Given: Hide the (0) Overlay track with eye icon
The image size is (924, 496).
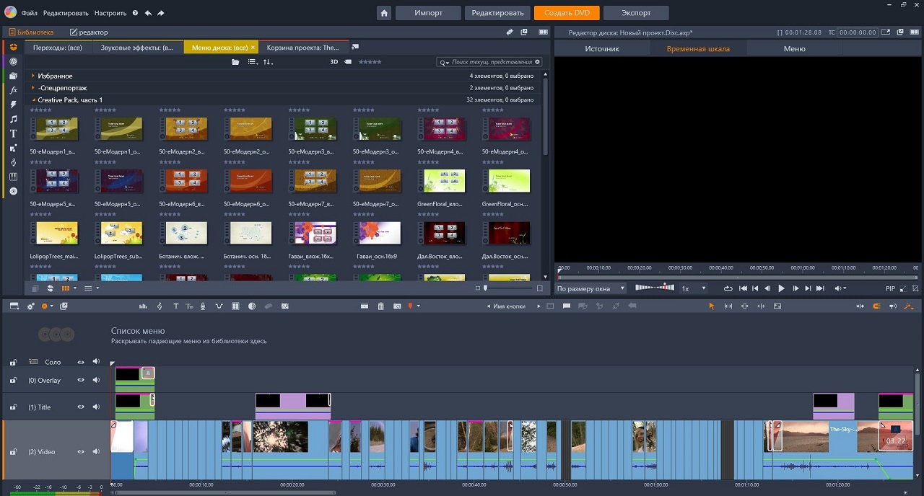Looking at the screenshot, I should [x=81, y=380].
